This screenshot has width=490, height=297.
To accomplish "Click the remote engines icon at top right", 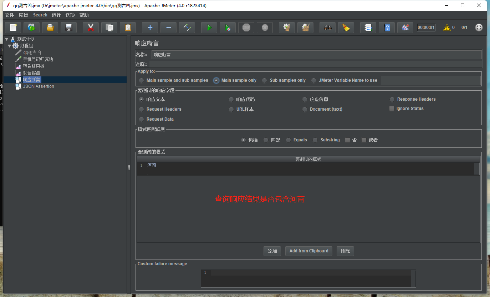I will pyautogui.click(x=479, y=27).
